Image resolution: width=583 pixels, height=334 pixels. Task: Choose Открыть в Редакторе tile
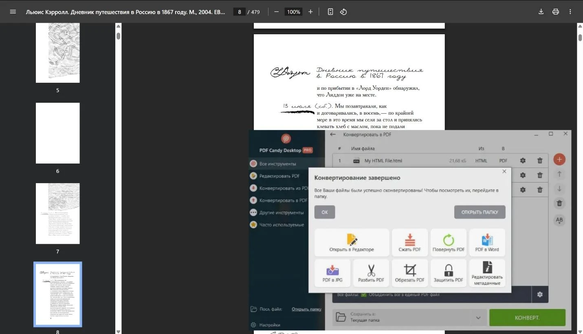[x=352, y=243]
